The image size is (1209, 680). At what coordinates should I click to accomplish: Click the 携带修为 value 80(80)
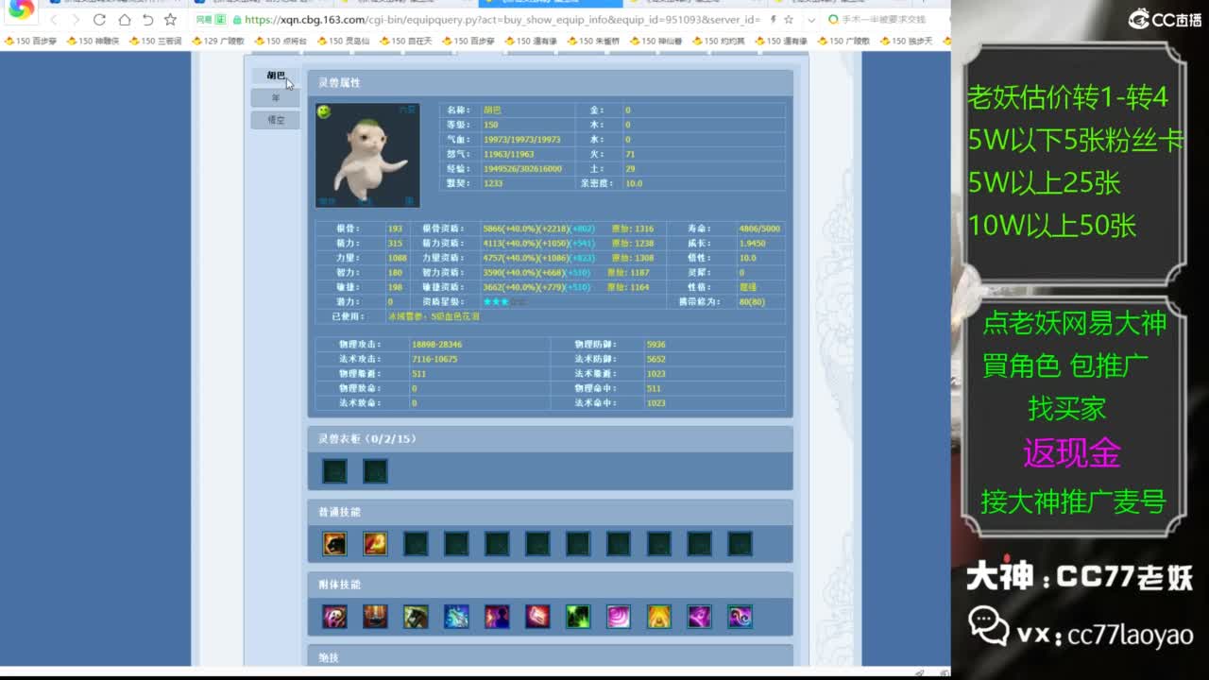pos(752,302)
